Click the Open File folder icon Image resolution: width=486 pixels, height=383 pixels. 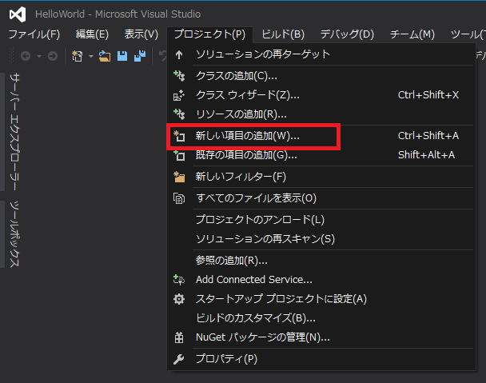coord(105,56)
